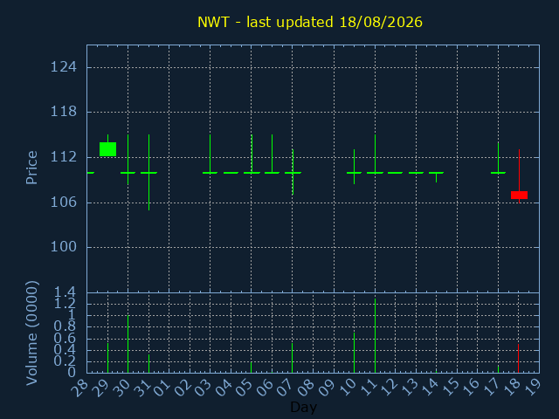The height and width of the screenshot is (419, 559).
Task: Click the 118 price axis label
Action: coord(64,112)
